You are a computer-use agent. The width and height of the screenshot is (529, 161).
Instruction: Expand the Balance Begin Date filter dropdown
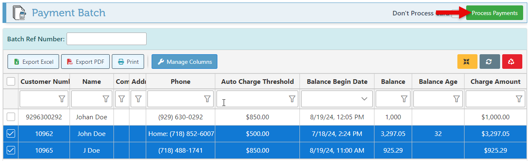364,99
